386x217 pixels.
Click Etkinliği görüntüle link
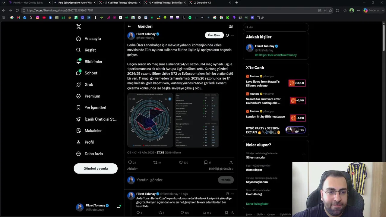point(221,169)
